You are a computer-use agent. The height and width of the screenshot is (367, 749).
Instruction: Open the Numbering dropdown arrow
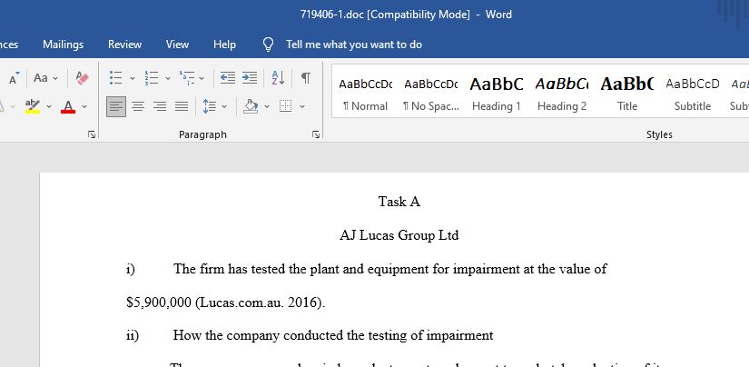coord(168,78)
